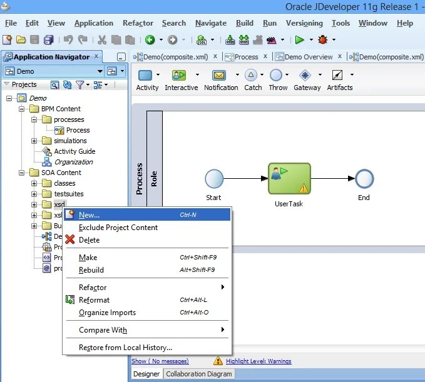Viewport: 425px width, 382px height.
Task: Open the Run button dropdown arrow
Action: (x=311, y=40)
